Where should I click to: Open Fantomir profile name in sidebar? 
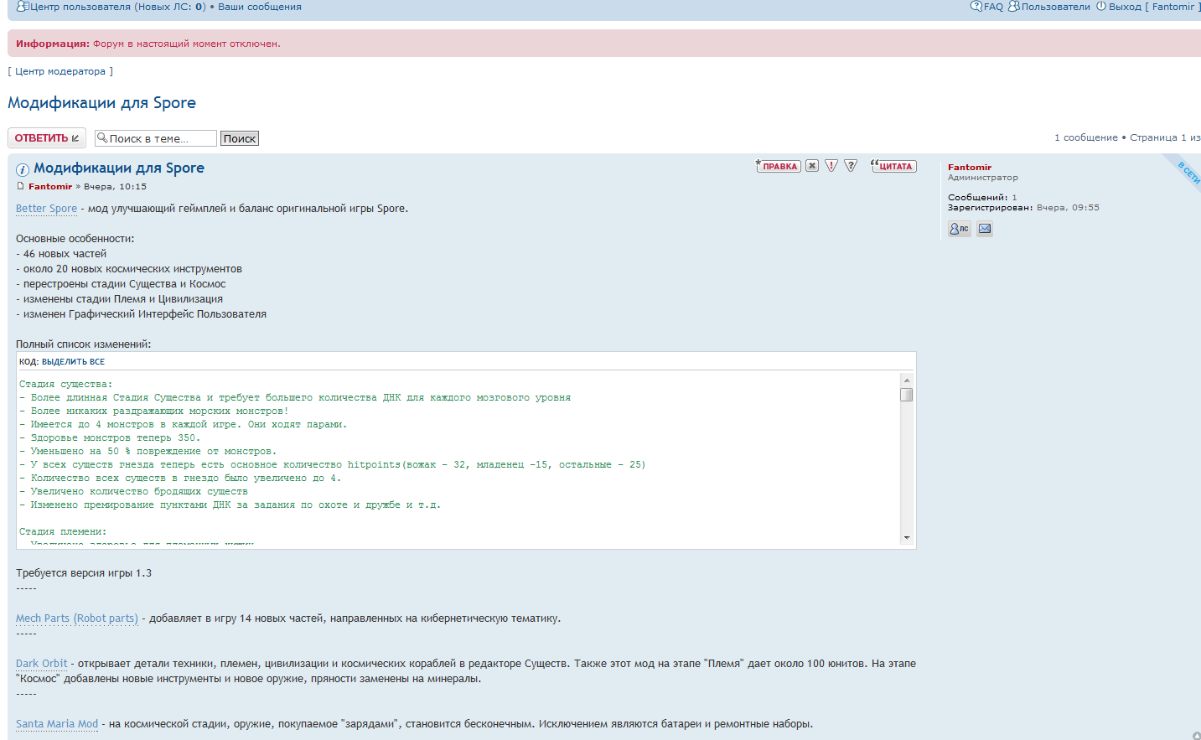point(970,168)
